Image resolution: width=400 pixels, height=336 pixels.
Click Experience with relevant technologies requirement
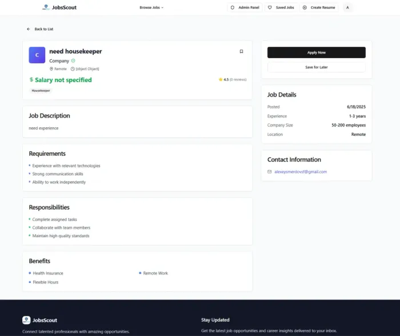(66, 166)
